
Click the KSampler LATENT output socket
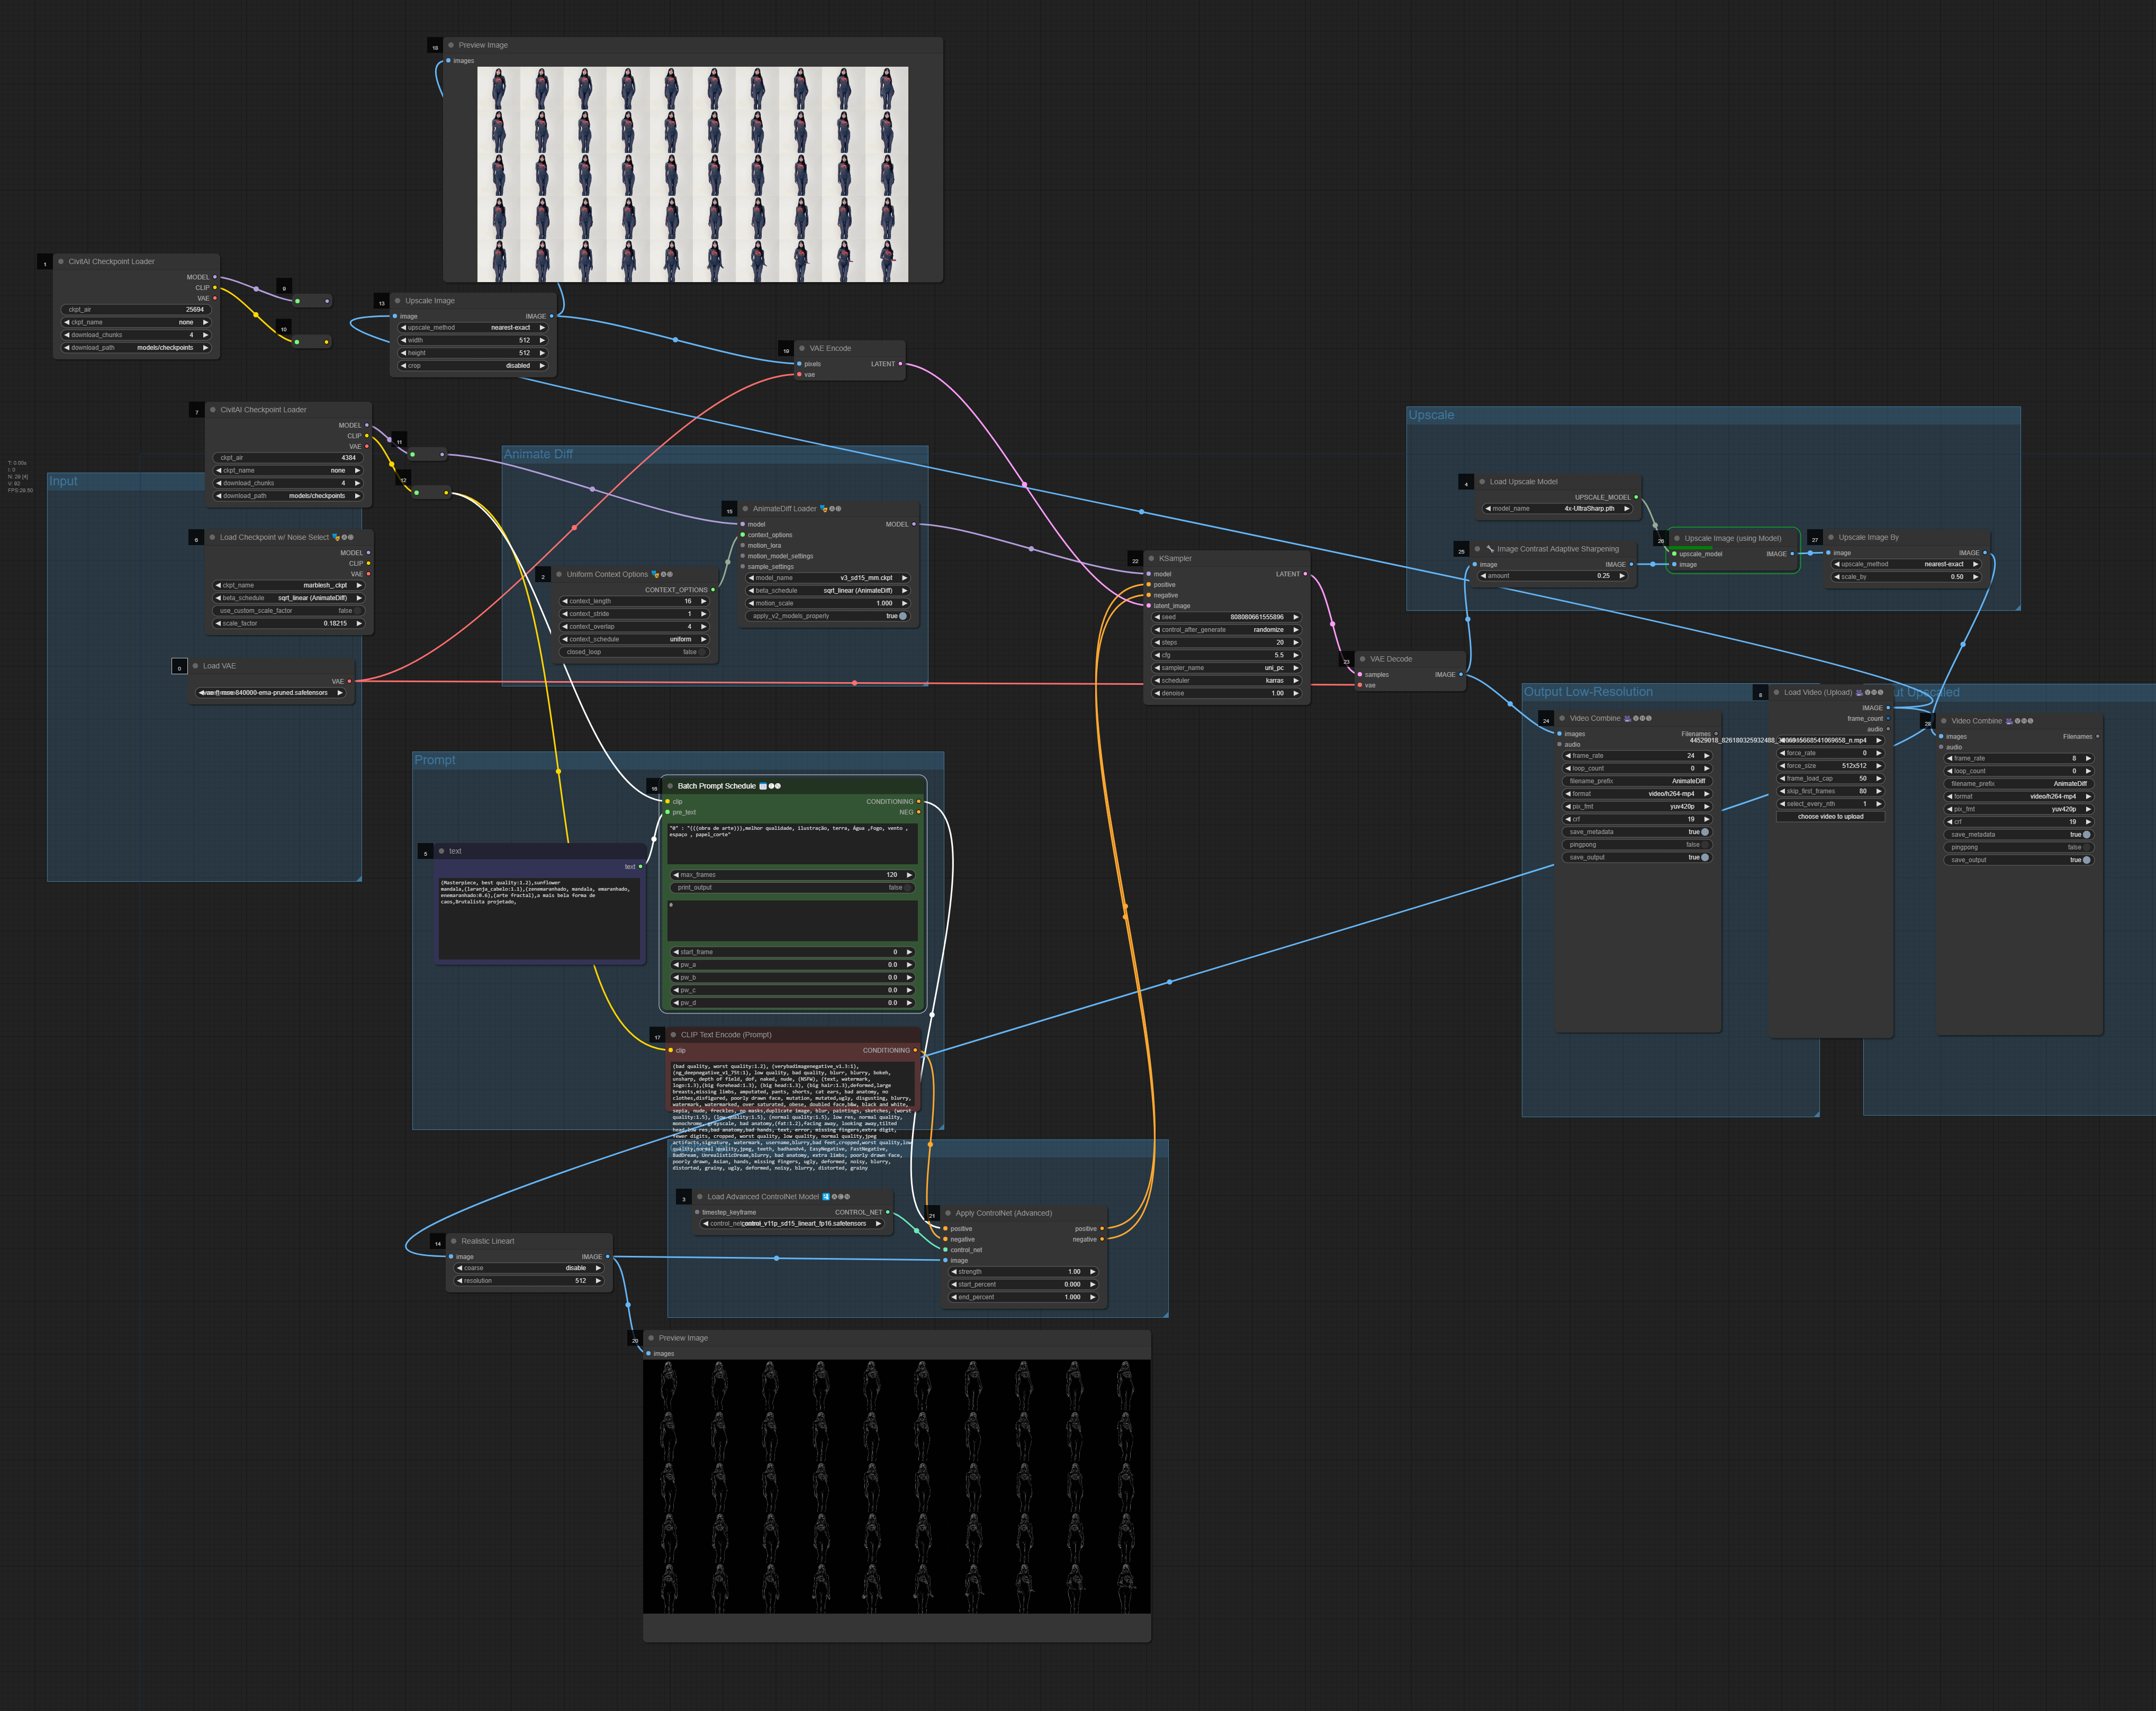point(1305,574)
